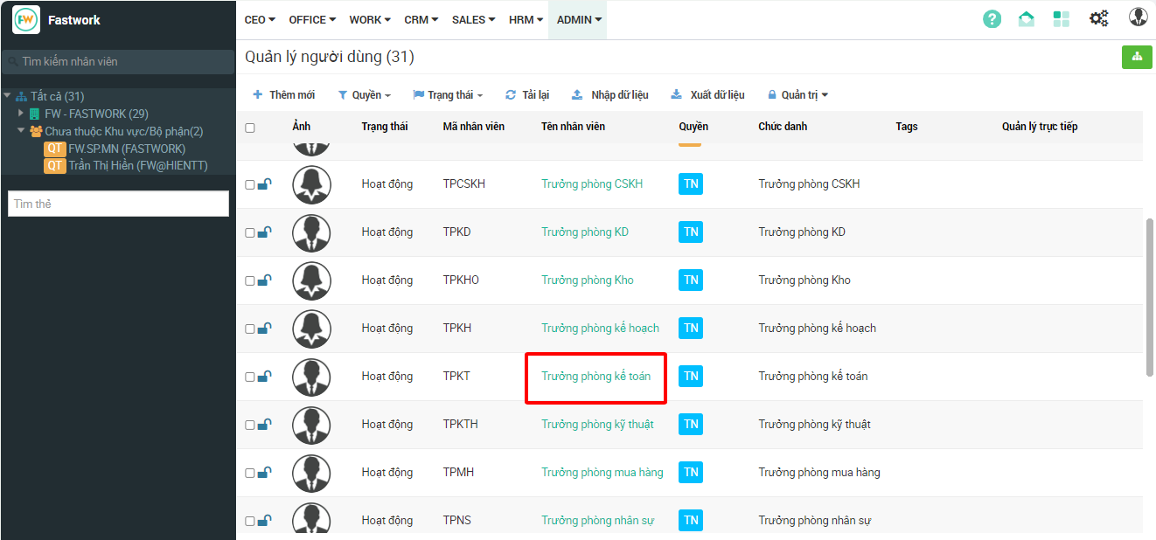Open the settings gears icon

coord(1098,19)
